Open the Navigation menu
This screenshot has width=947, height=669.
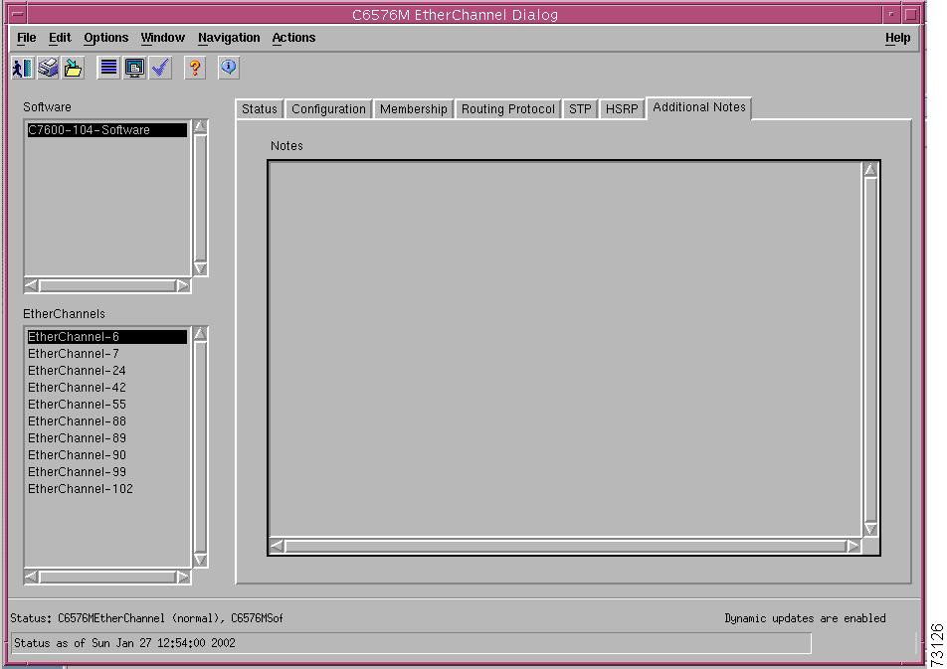point(229,38)
